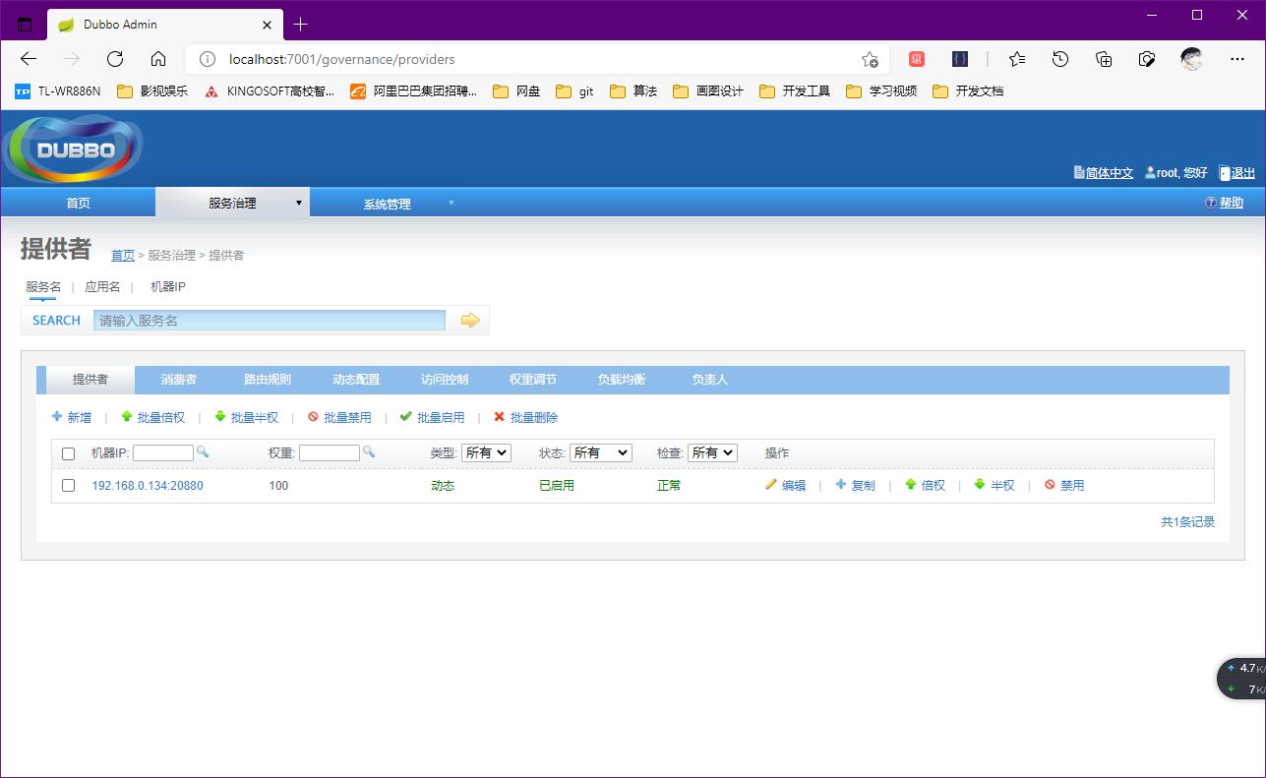The height and width of the screenshot is (778, 1266).
Task: Open KINGOSOFT bookmark
Action: click(x=269, y=90)
